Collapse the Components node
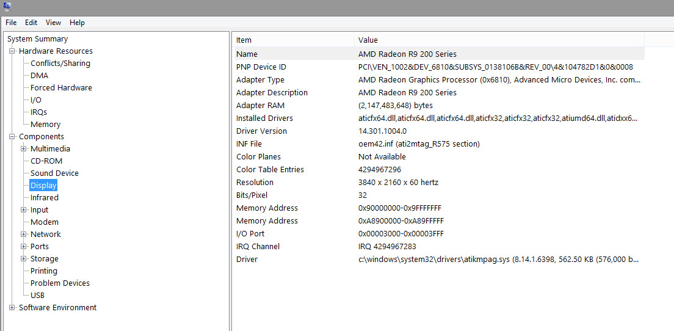 [x=12, y=137]
